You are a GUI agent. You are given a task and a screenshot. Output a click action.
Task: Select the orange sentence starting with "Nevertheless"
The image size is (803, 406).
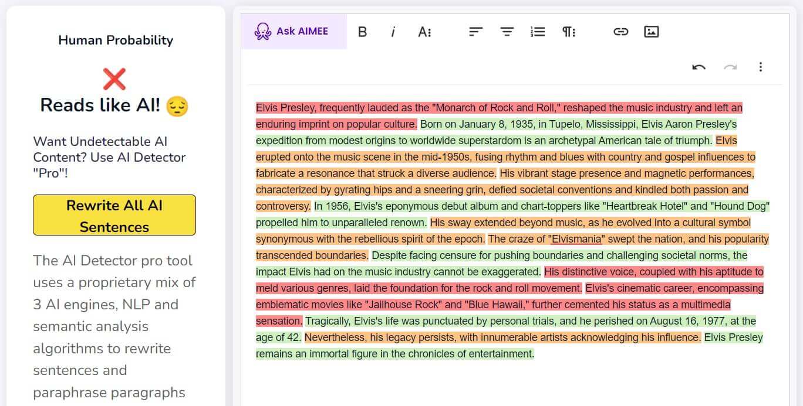502,337
